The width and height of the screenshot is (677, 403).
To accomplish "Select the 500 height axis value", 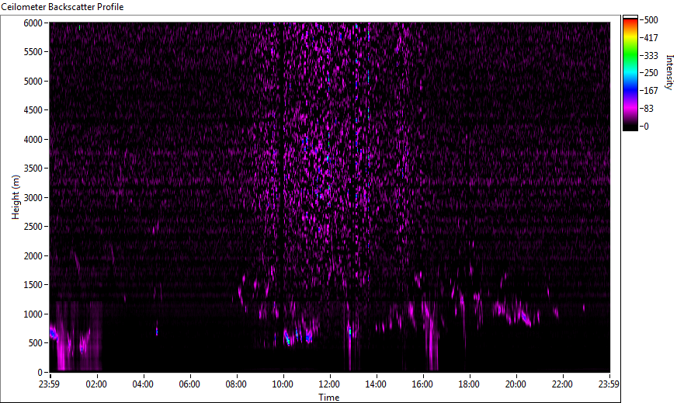I will (x=36, y=343).
